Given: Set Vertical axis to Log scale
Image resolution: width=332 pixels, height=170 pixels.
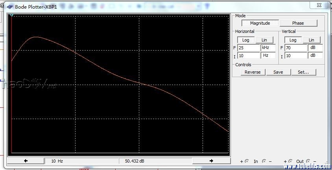Looking at the screenshot, I should 293,40.
